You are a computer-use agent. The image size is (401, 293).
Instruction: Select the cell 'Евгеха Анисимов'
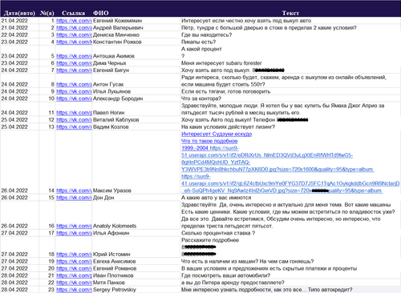click(114, 261)
